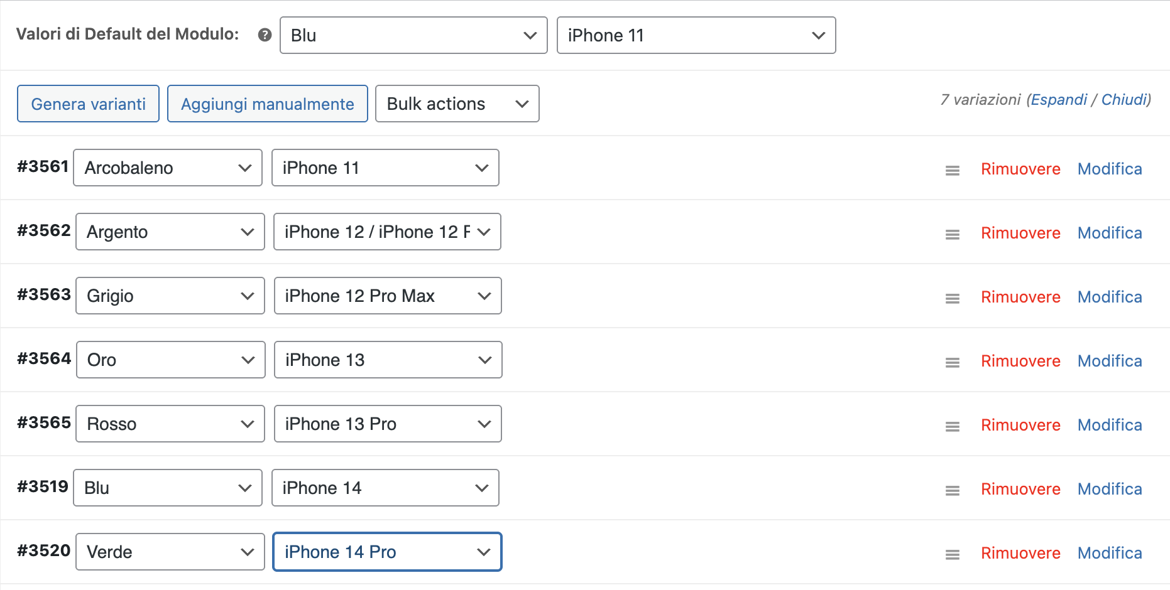Open the default model dropdown showing iPhone 11
Screen dimensions: 1170x590
tap(696, 35)
